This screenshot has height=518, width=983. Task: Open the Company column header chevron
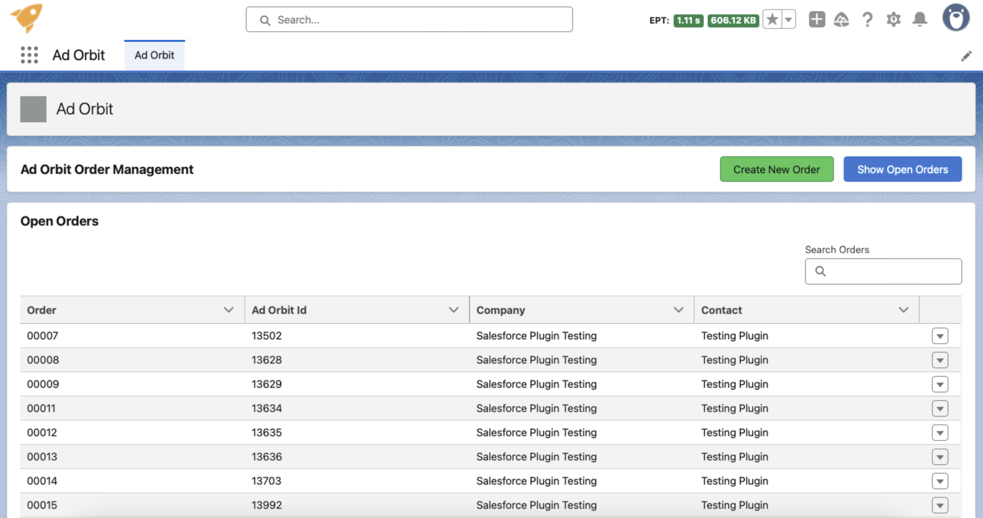(x=679, y=310)
